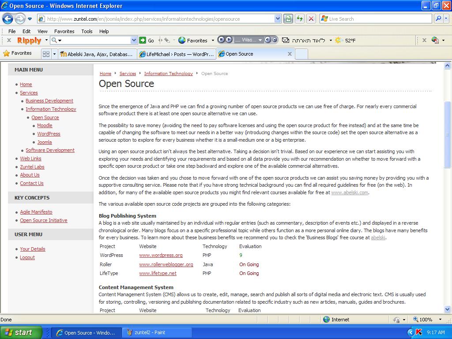Viewport: 452px width, 339px height.
Task: Click the vertical scrollbar up arrow
Action: click(447, 66)
